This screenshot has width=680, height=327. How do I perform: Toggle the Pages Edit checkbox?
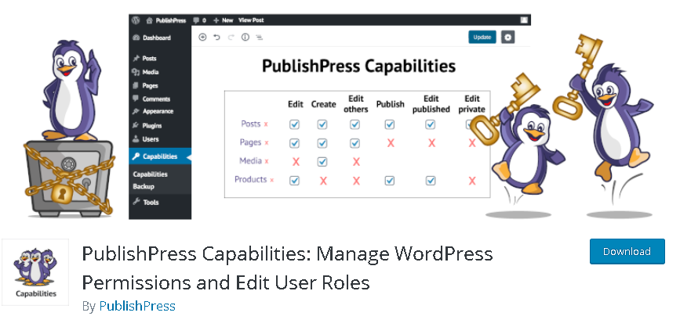tap(294, 143)
